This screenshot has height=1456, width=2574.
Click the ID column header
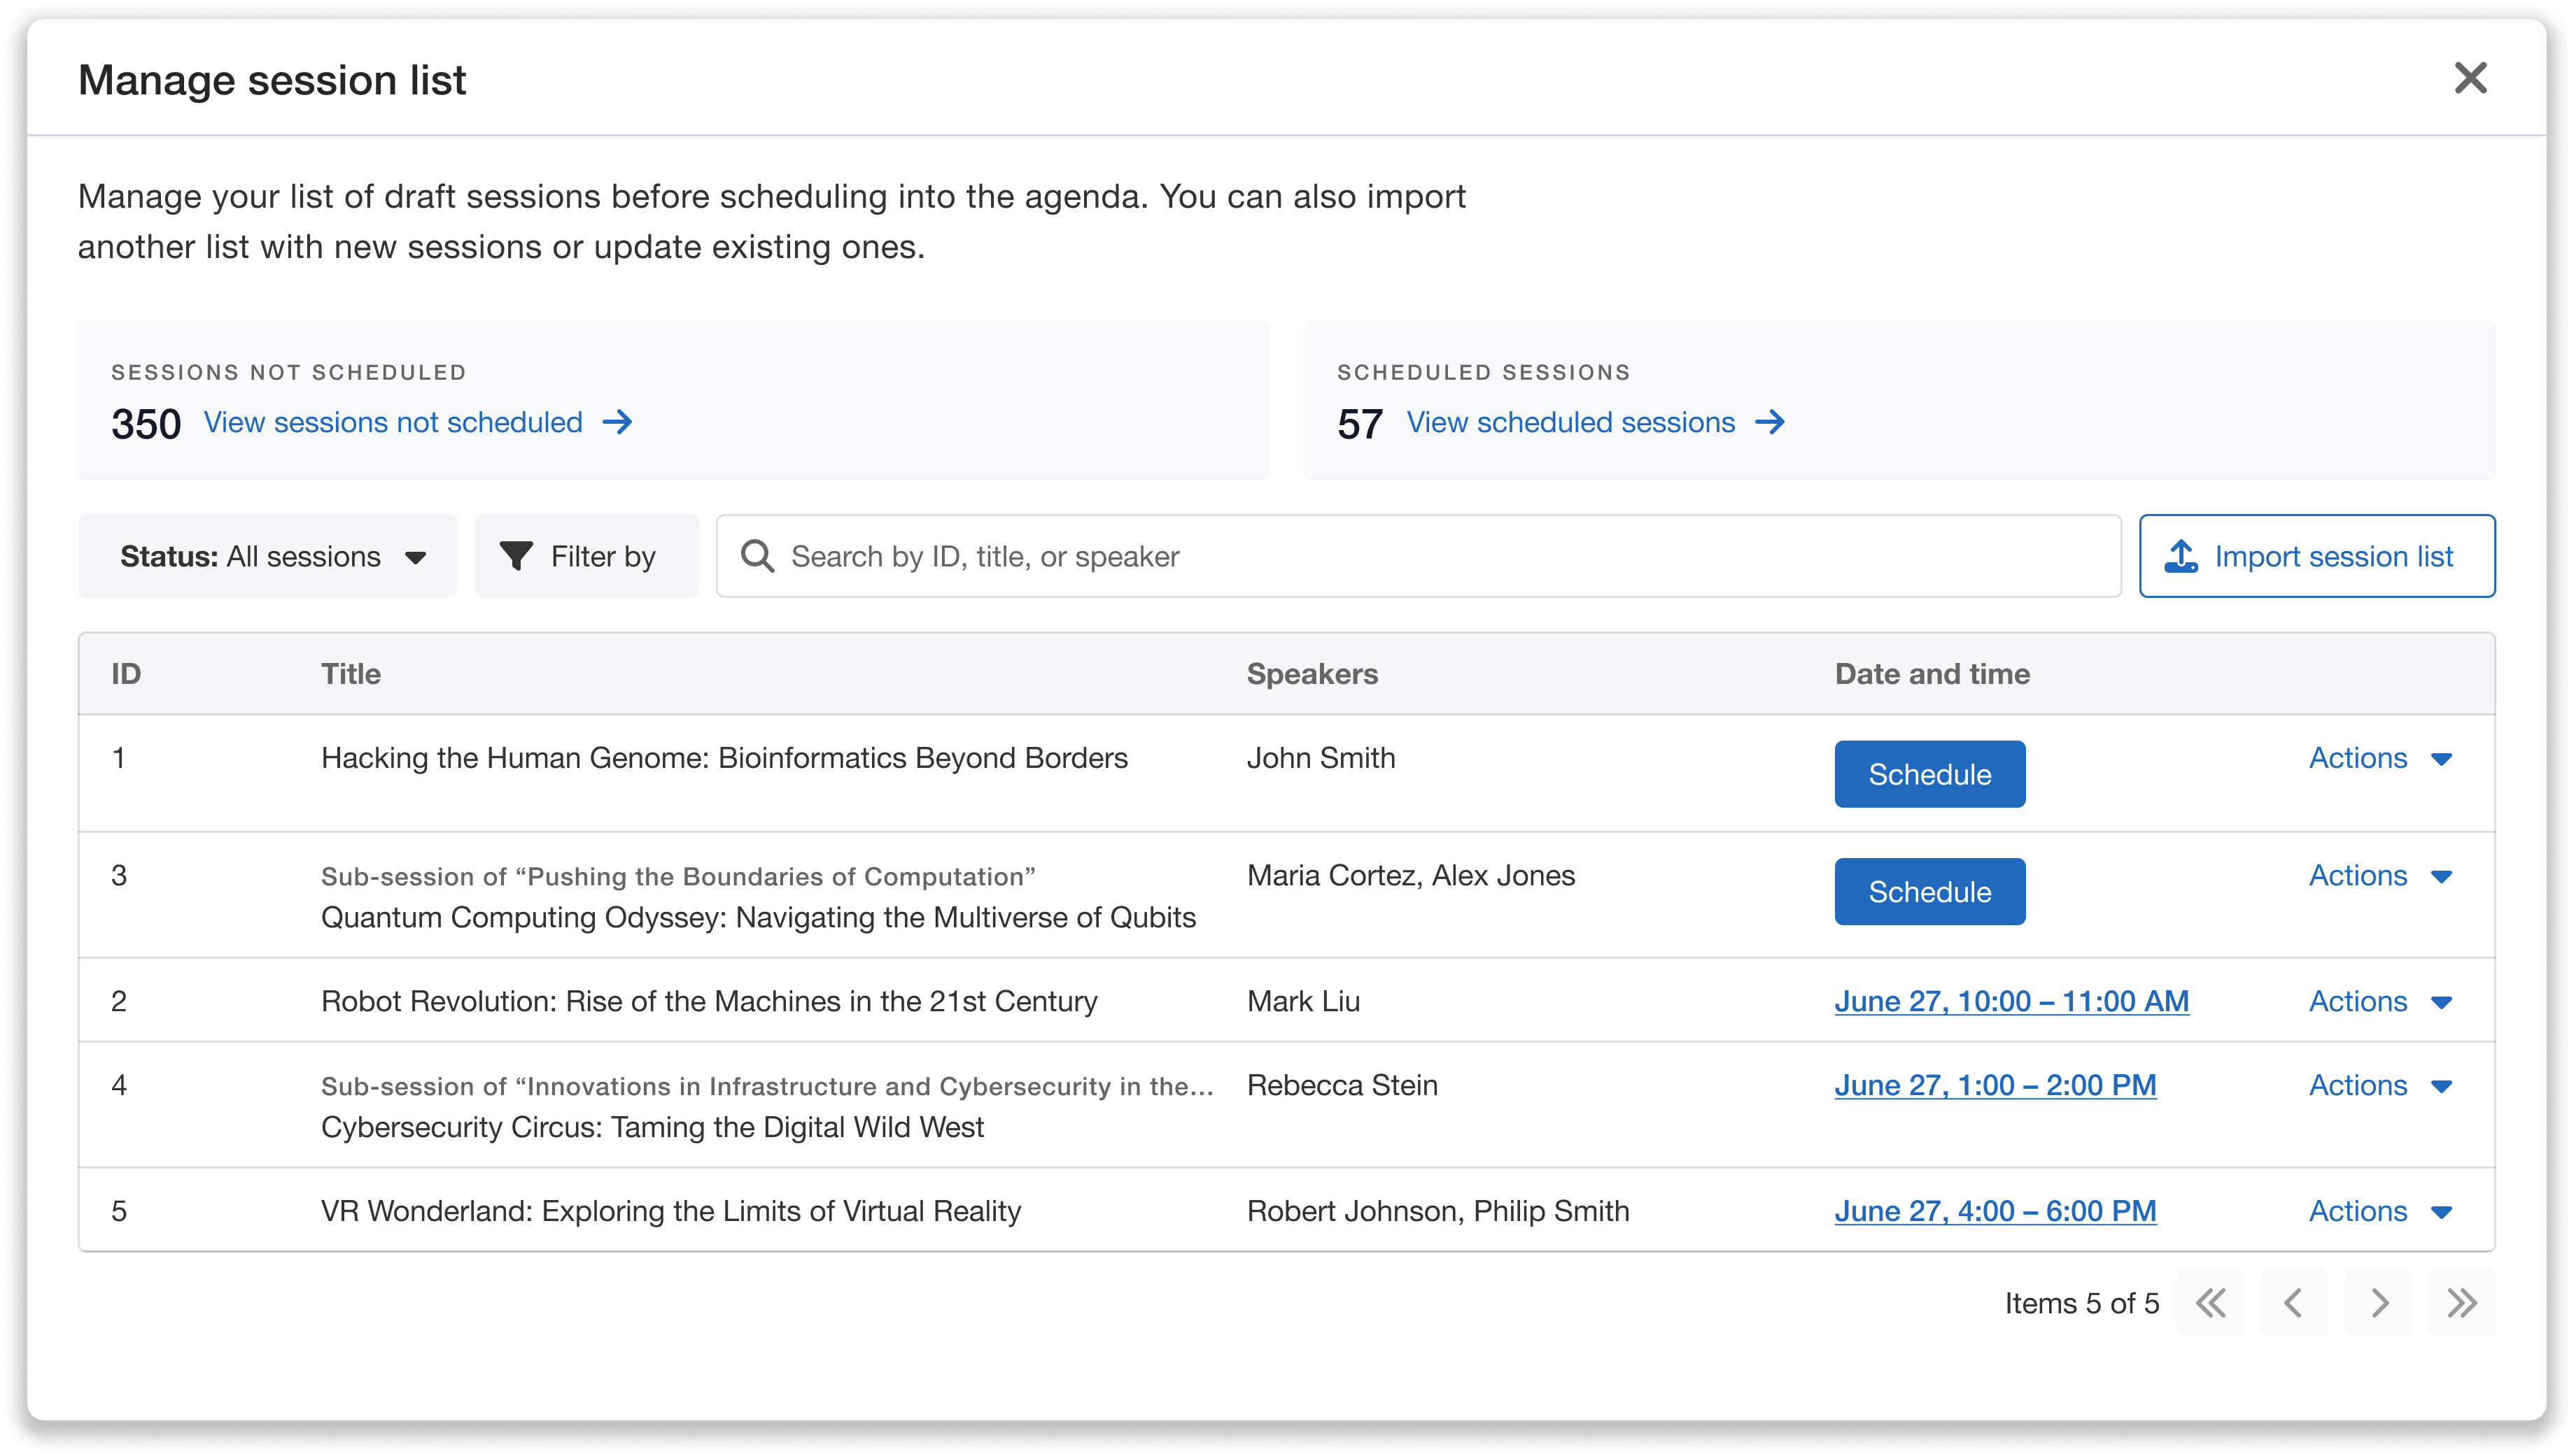coord(126,674)
